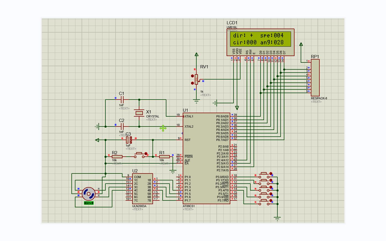The height and width of the screenshot is (241, 386).
Task: Click the P1.7 pin label on U1
Action: (x=188, y=200)
